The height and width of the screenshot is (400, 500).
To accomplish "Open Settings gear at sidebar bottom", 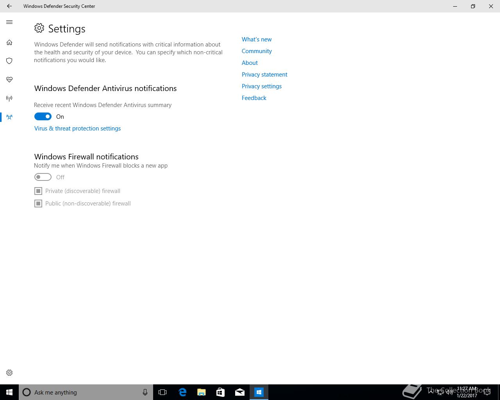I will pos(9,373).
